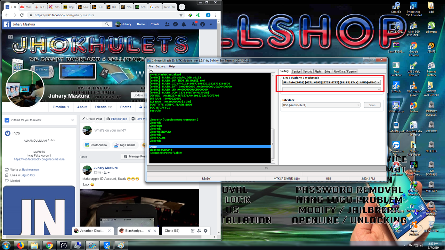This screenshot has width=445, height=250.
Task: Click Tag Friends button
Action: tap(124, 145)
